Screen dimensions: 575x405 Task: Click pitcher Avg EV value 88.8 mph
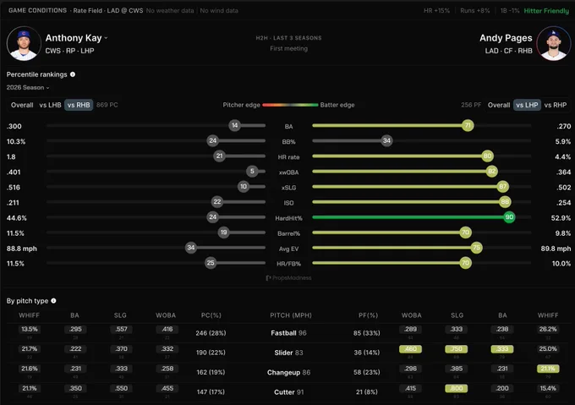22,249
